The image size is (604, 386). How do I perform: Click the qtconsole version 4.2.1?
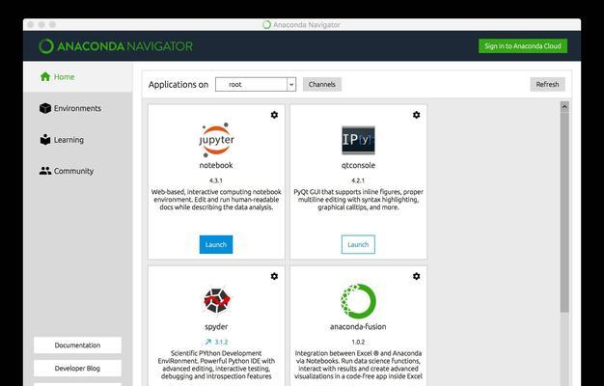[358, 180]
